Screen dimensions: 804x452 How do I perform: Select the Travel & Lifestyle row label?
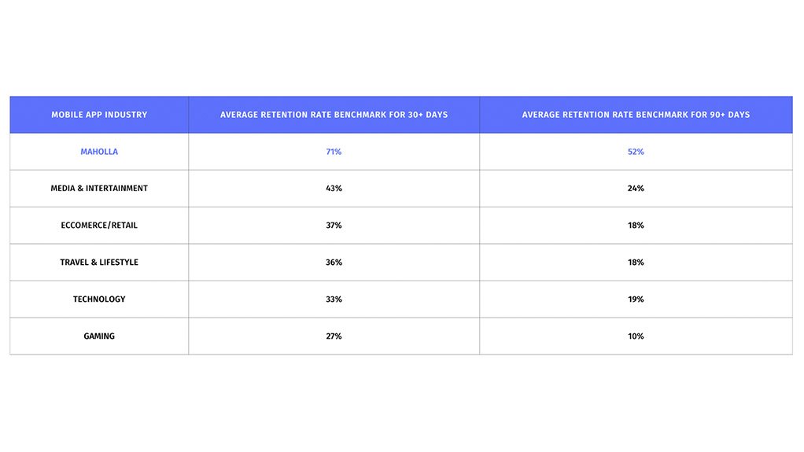click(99, 263)
